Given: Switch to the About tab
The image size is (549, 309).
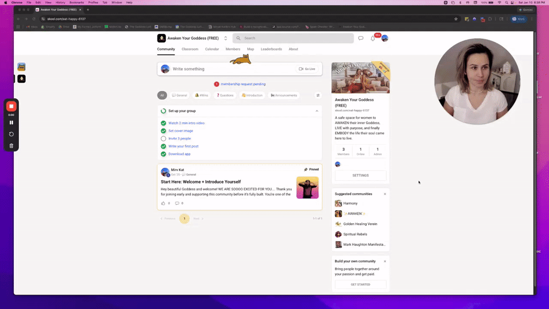Looking at the screenshot, I should [293, 49].
